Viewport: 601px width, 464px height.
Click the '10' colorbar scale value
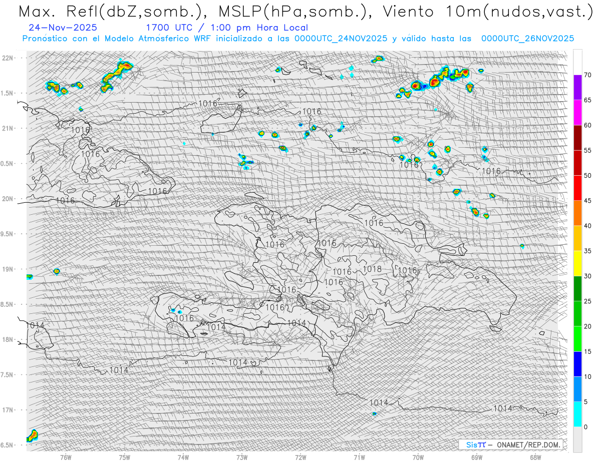587,377
